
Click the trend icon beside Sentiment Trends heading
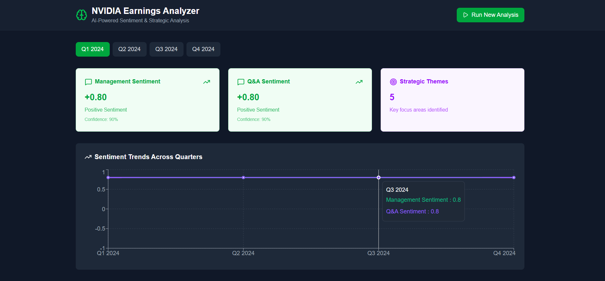(x=88, y=157)
